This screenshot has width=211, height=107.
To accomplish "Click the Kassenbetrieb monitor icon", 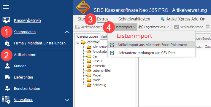I will pyautogui.click(x=6, y=20).
